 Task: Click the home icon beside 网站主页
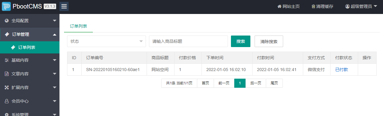click(280, 6)
